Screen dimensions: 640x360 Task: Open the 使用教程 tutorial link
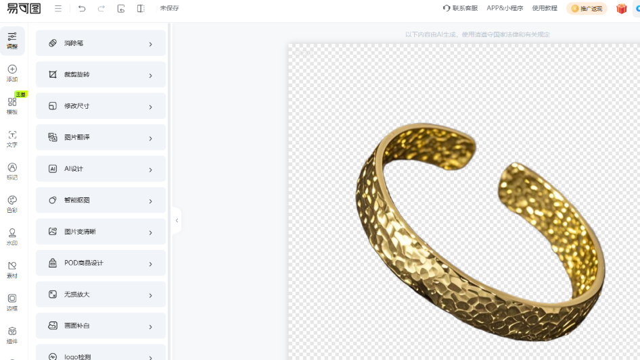click(545, 9)
